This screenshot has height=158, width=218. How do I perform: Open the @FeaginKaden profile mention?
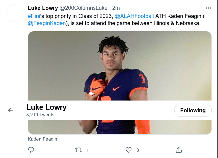point(47,23)
